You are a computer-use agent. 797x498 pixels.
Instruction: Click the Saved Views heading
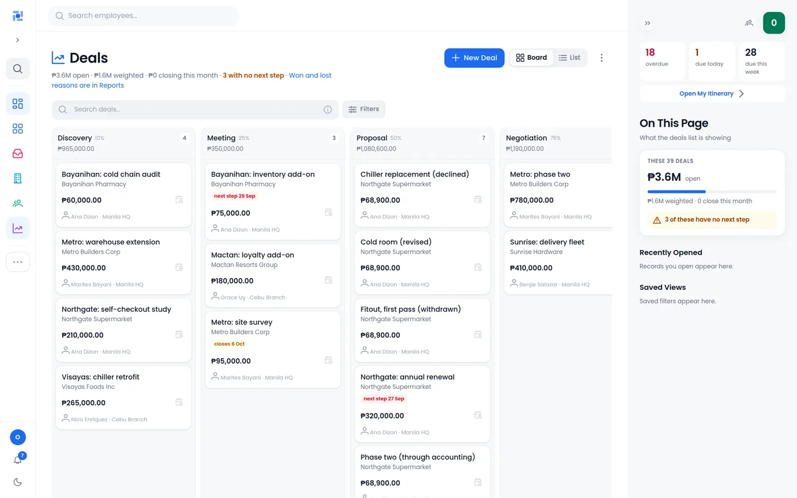pyautogui.click(x=663, y=288)
